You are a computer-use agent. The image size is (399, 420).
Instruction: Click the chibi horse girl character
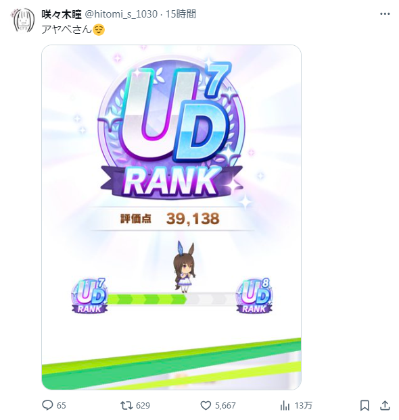[184, 267]
